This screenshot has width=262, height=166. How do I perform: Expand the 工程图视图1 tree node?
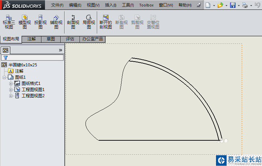tap(11, 90)
